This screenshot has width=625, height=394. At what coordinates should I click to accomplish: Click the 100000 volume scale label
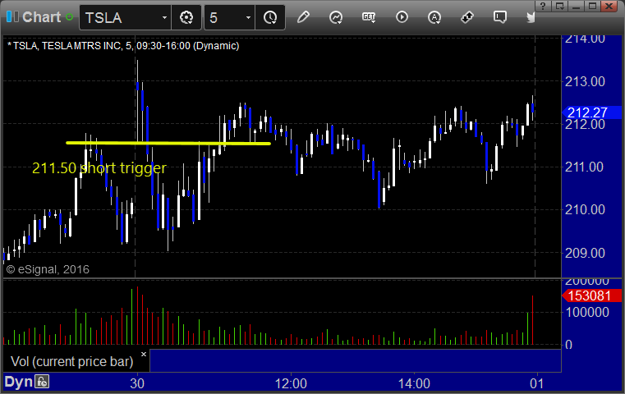(x=587, y=312)
